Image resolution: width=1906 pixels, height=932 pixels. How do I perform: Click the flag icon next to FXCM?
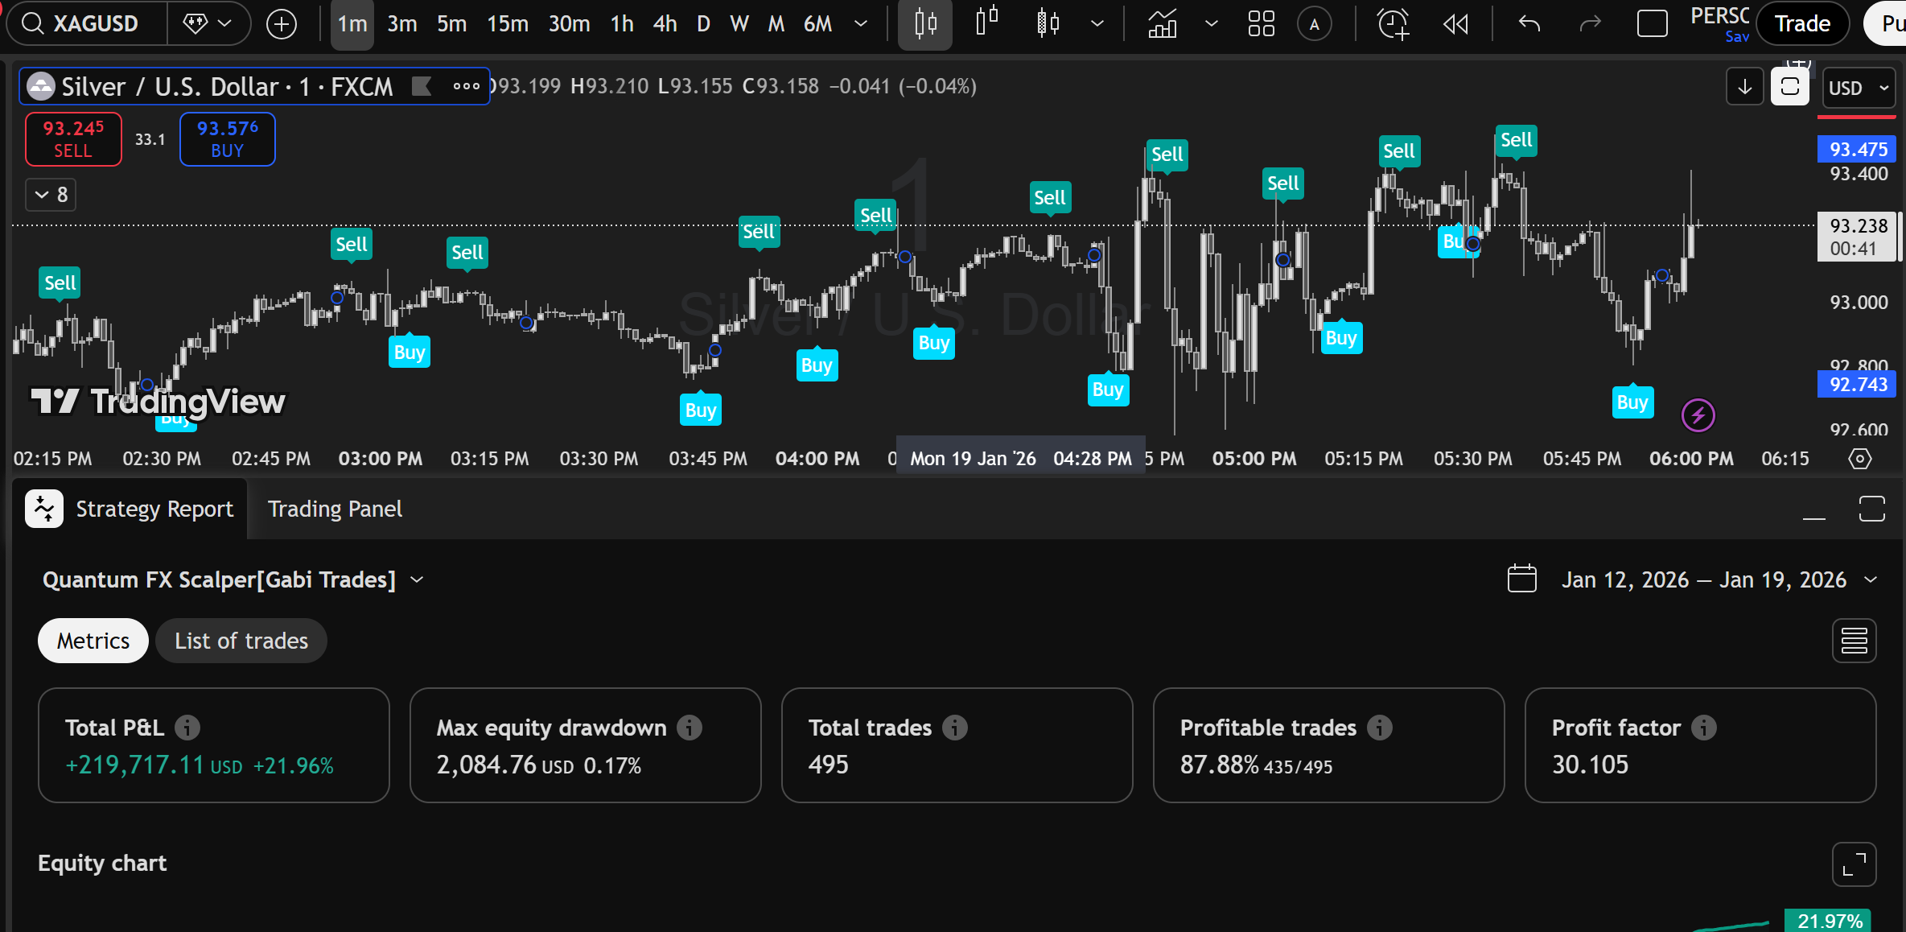(422, 86)
